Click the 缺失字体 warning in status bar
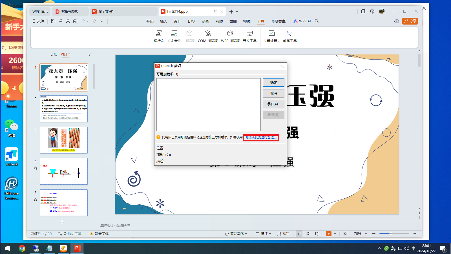 [99, 234]
